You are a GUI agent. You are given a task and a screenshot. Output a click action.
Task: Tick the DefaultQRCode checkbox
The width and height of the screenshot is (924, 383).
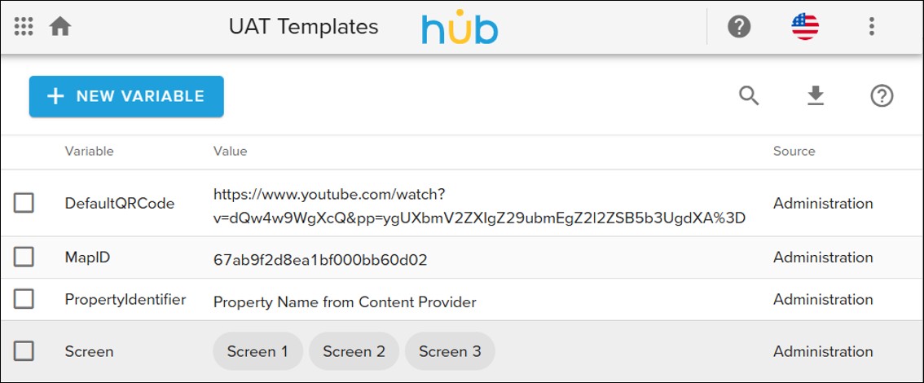tap(24, 203)
